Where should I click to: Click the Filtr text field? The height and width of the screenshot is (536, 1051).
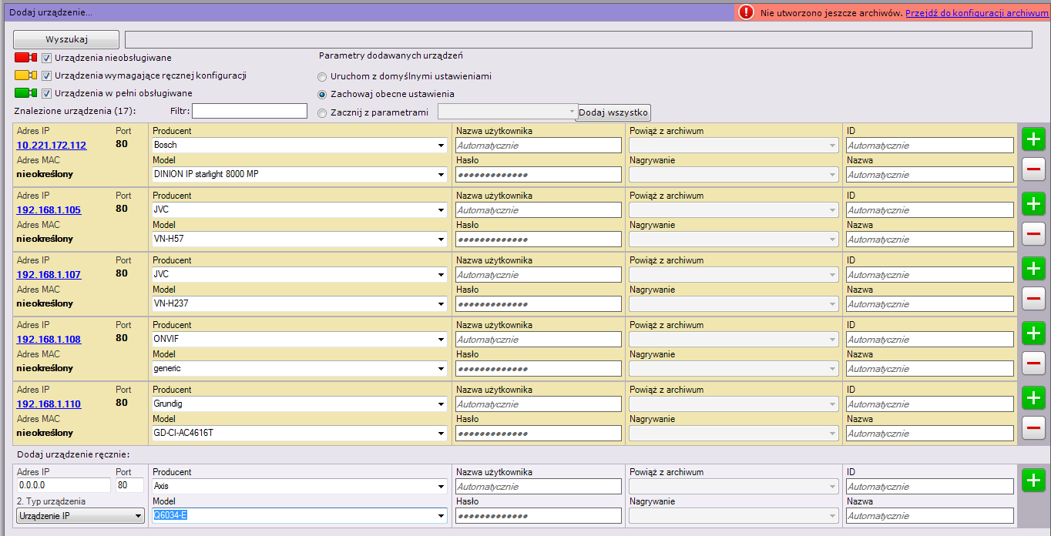click(249, 111)
